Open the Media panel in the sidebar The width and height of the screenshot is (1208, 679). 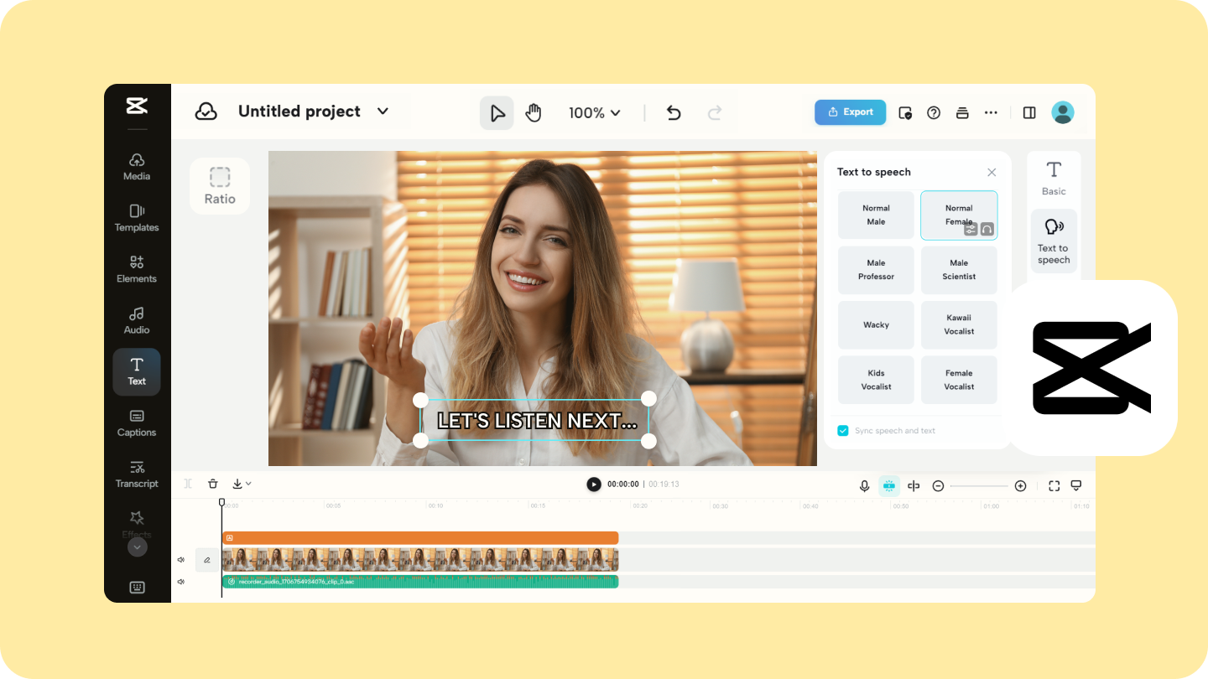[x=136, y=167]
